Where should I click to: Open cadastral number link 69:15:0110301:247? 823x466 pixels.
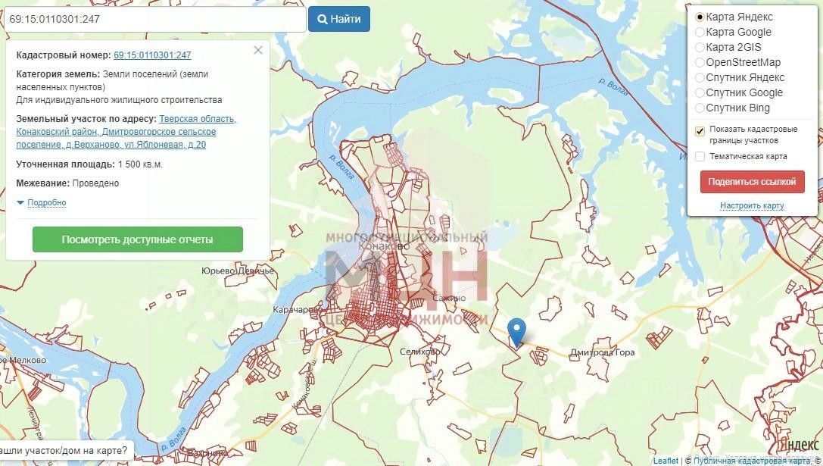pos(152,55)
